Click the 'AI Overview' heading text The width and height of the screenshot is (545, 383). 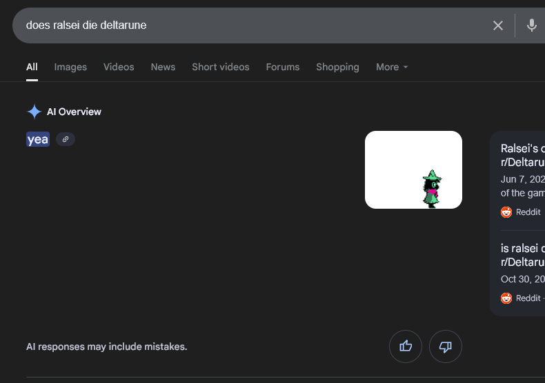[x=74, y=112]
